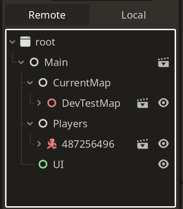
Task: Switch to the Remote scene tree tab
Action: tap(47, 15)
